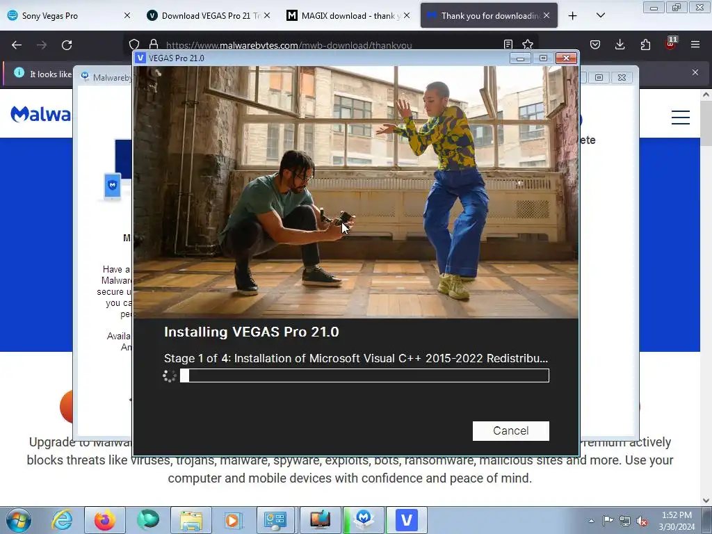Close the Sony Vegas Pro tab
This screenshot has width=712, height=534.
(x=127, y=15)
